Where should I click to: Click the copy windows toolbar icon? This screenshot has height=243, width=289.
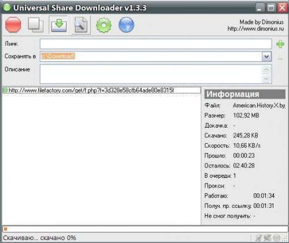pos(36,25)
